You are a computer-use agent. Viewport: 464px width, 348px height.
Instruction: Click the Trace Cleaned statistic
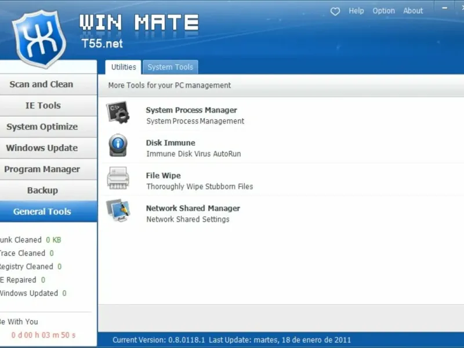click(27, 253)
